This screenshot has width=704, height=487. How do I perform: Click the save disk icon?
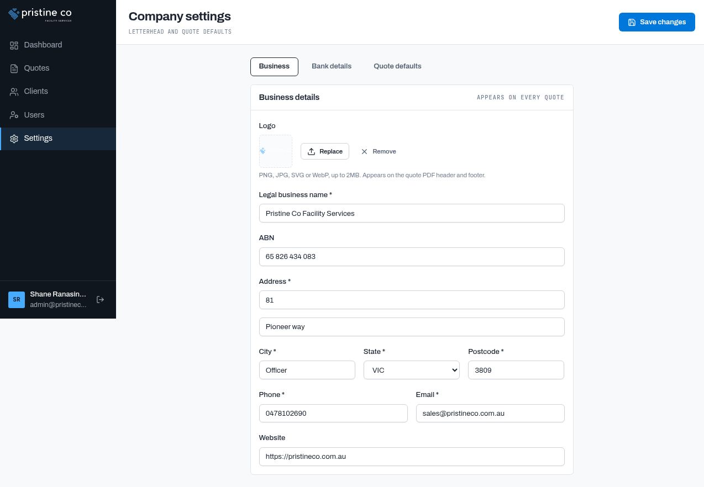click(x=632, y=22)
